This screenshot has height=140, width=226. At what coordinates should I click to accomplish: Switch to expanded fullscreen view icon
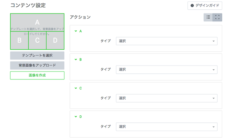click(217, 17)
